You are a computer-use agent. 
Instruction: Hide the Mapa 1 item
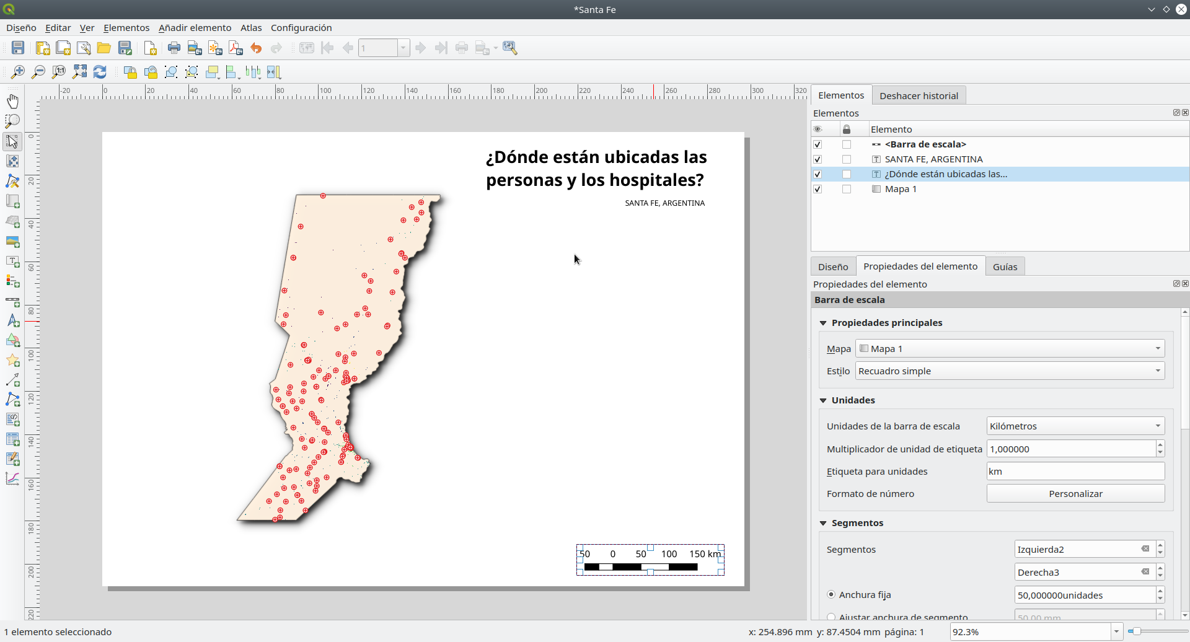click(818, 189)
